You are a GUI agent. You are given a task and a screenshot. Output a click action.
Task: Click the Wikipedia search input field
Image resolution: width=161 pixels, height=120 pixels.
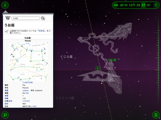[x=26, y=18]
